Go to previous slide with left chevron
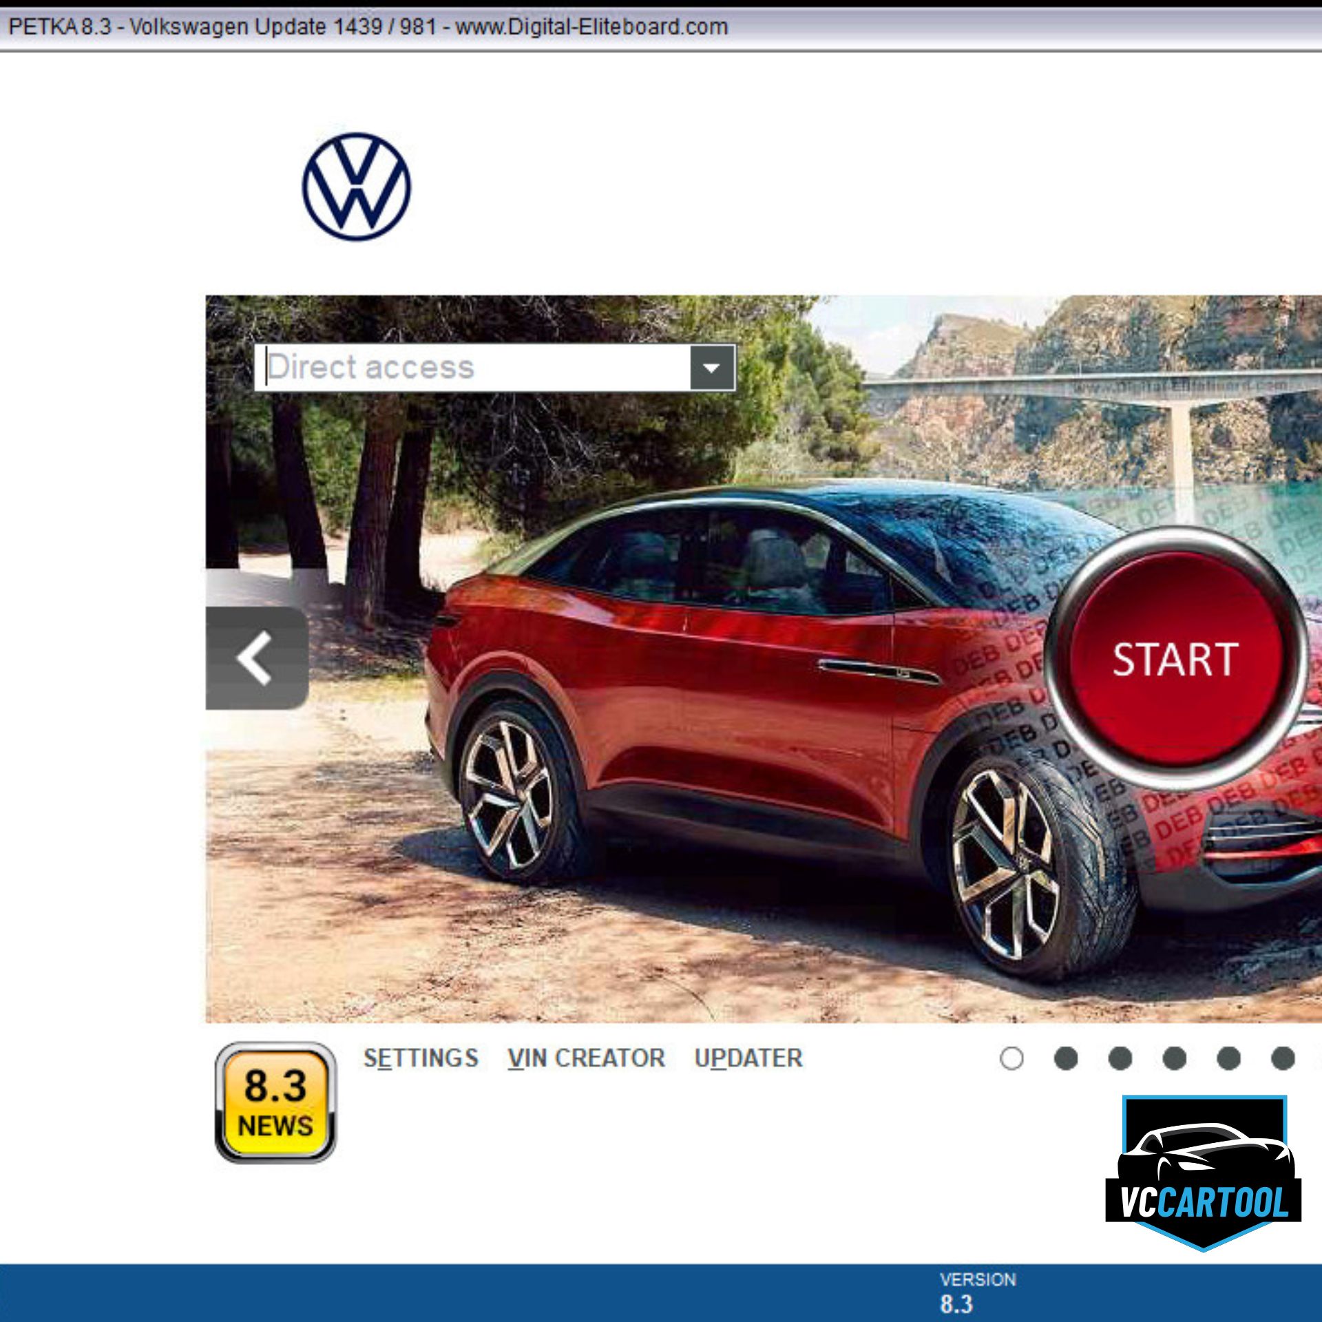The height and width of the screenshot is (1322, 1322). (256, 658)
